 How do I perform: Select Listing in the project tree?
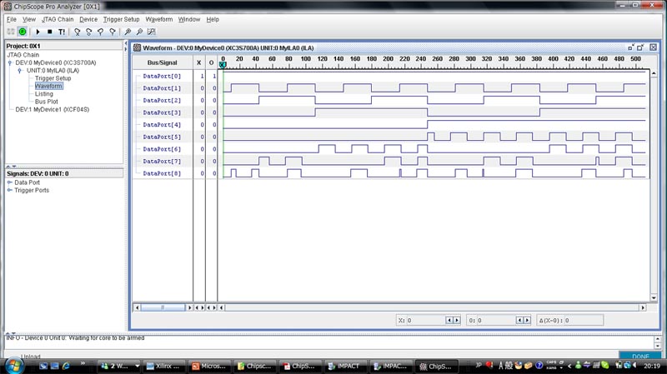(44, 94)
